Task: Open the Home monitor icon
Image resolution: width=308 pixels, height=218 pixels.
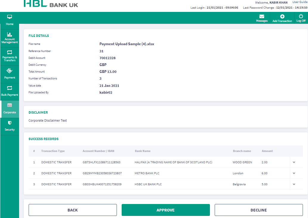Action: [10, 17]
